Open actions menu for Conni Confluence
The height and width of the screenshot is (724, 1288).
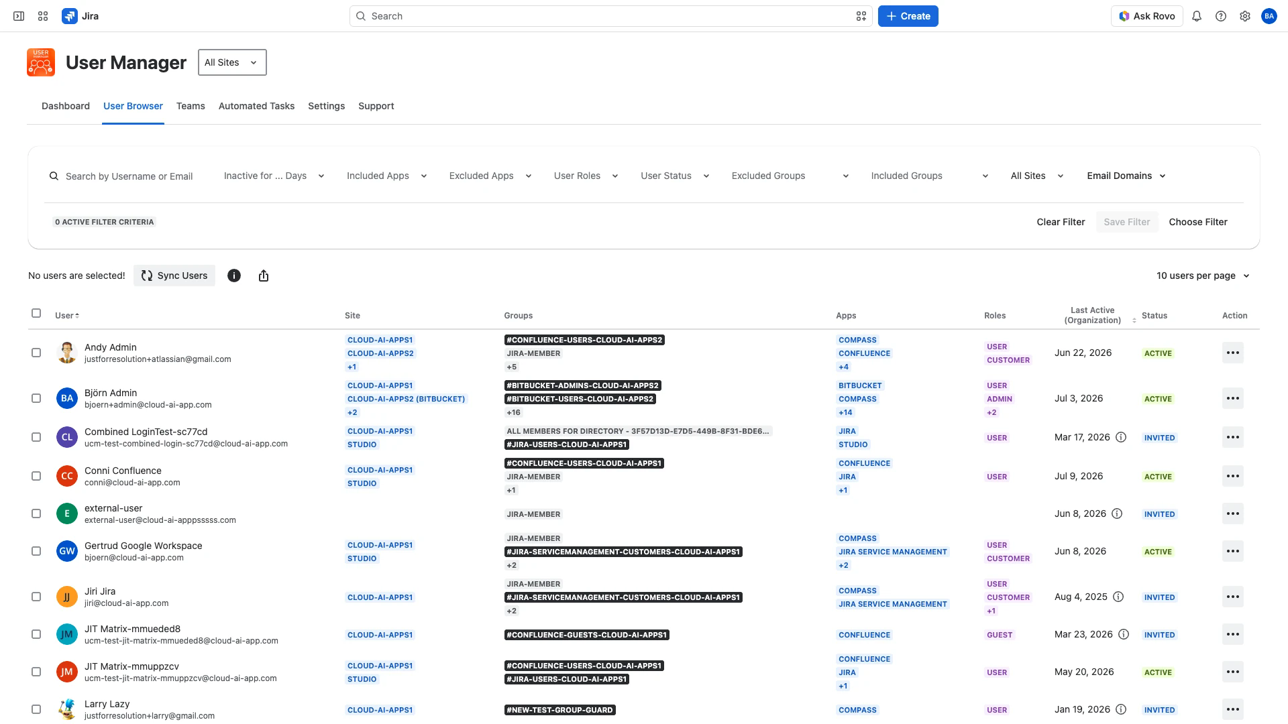pyautogui.click(x=1233, y=476)
